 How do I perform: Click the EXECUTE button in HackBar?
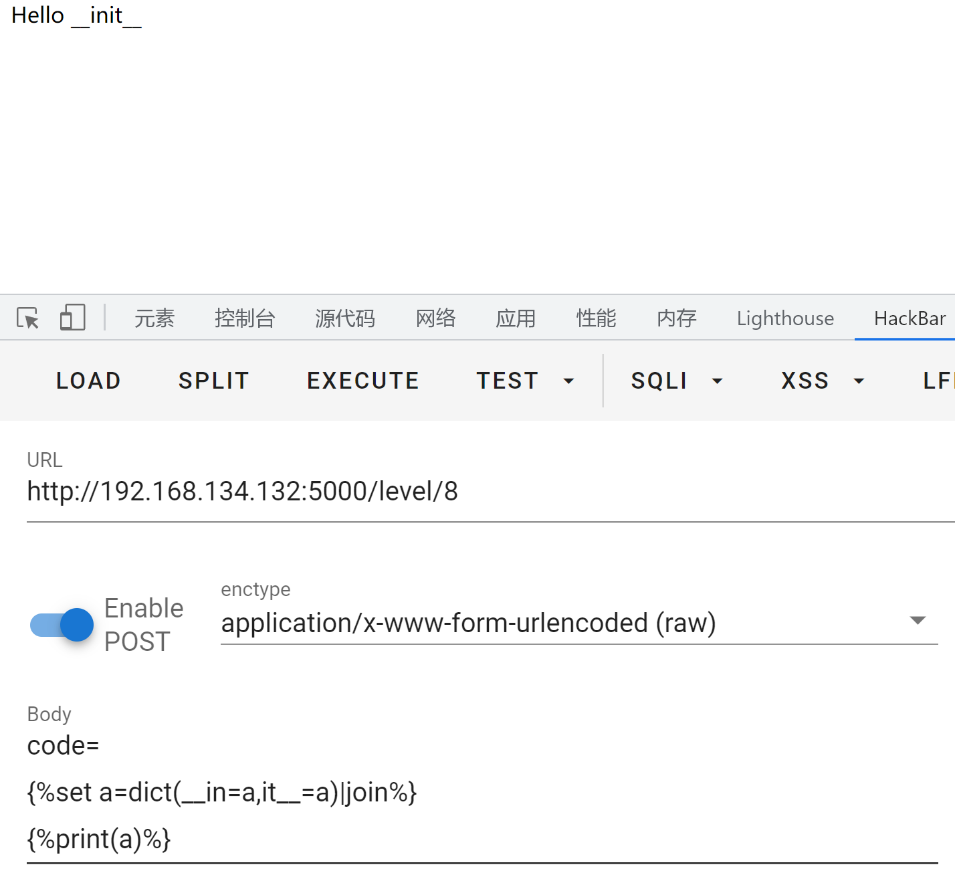(363, 381)
